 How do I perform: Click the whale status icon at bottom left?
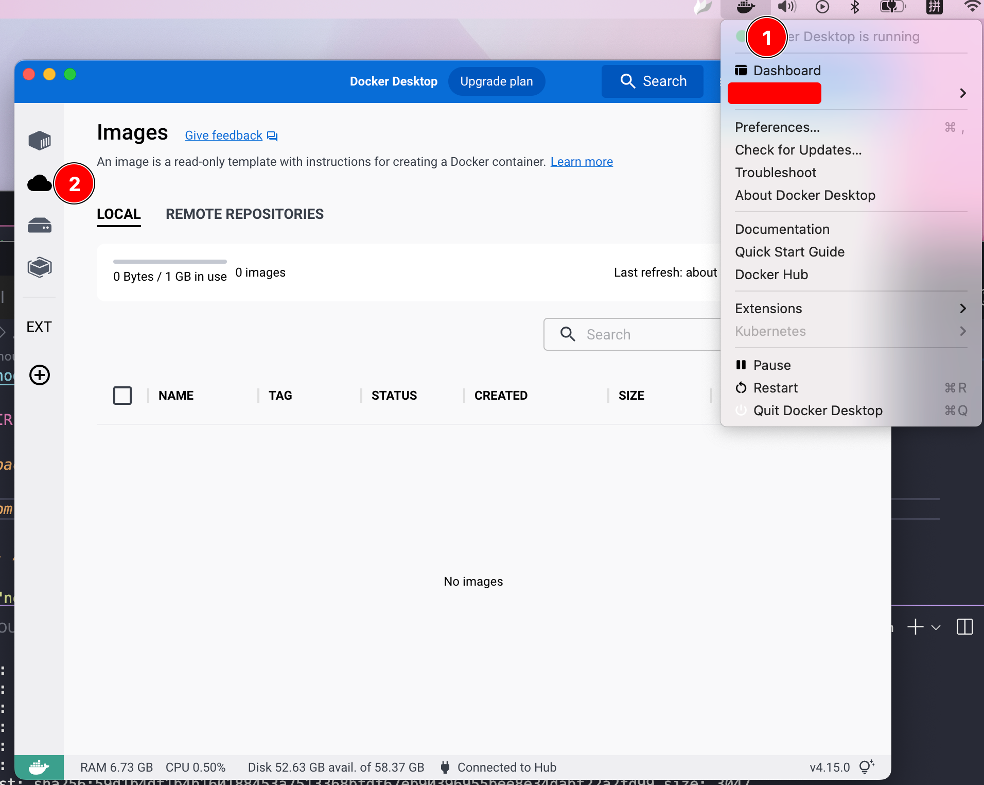39,767
